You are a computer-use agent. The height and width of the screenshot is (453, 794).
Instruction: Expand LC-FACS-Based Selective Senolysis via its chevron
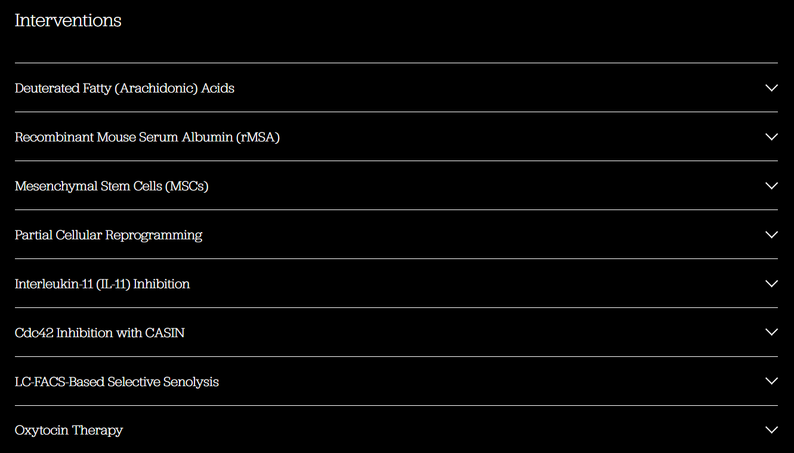(x=771, y=381)
